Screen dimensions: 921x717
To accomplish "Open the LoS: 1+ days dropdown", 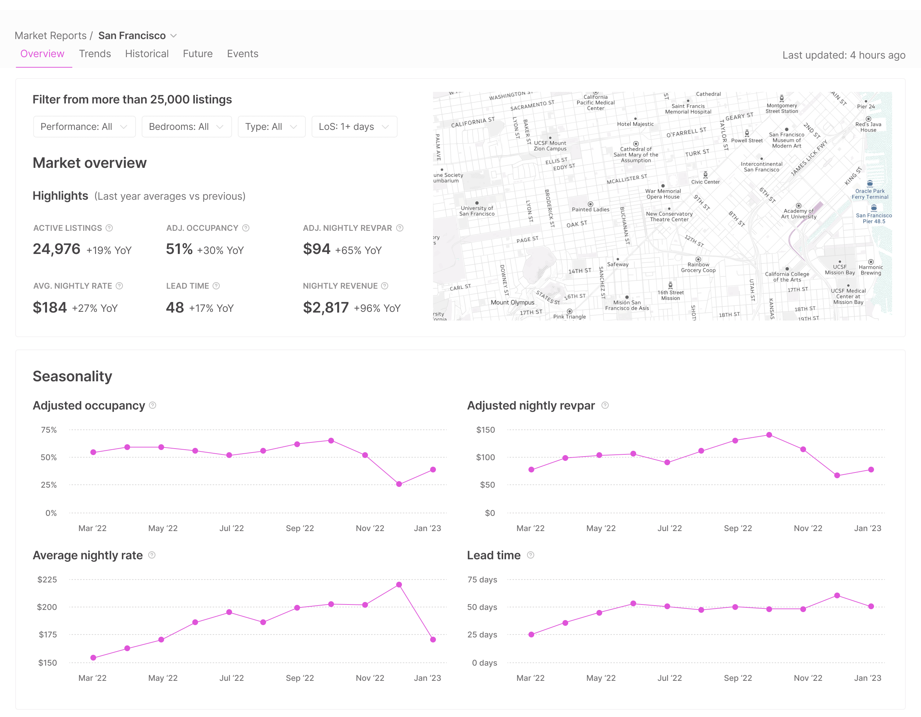I will point(354,127).
